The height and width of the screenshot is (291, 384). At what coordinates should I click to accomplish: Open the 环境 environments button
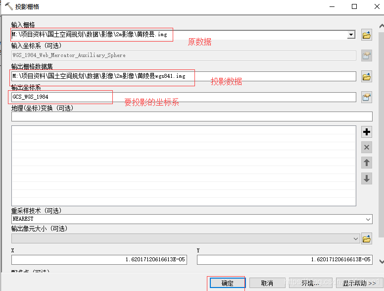(x=311, y=283)
